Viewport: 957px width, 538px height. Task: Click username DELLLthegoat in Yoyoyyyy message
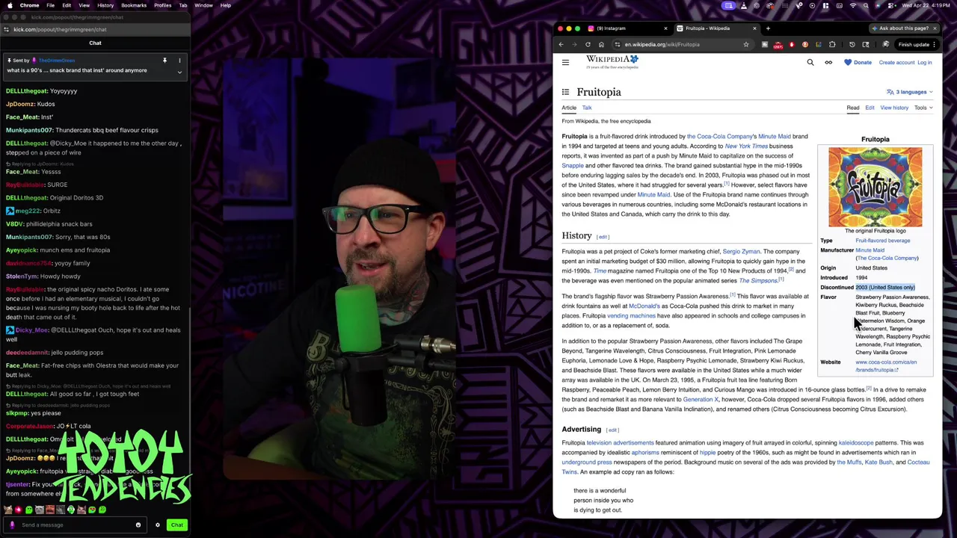click(26, 91)
